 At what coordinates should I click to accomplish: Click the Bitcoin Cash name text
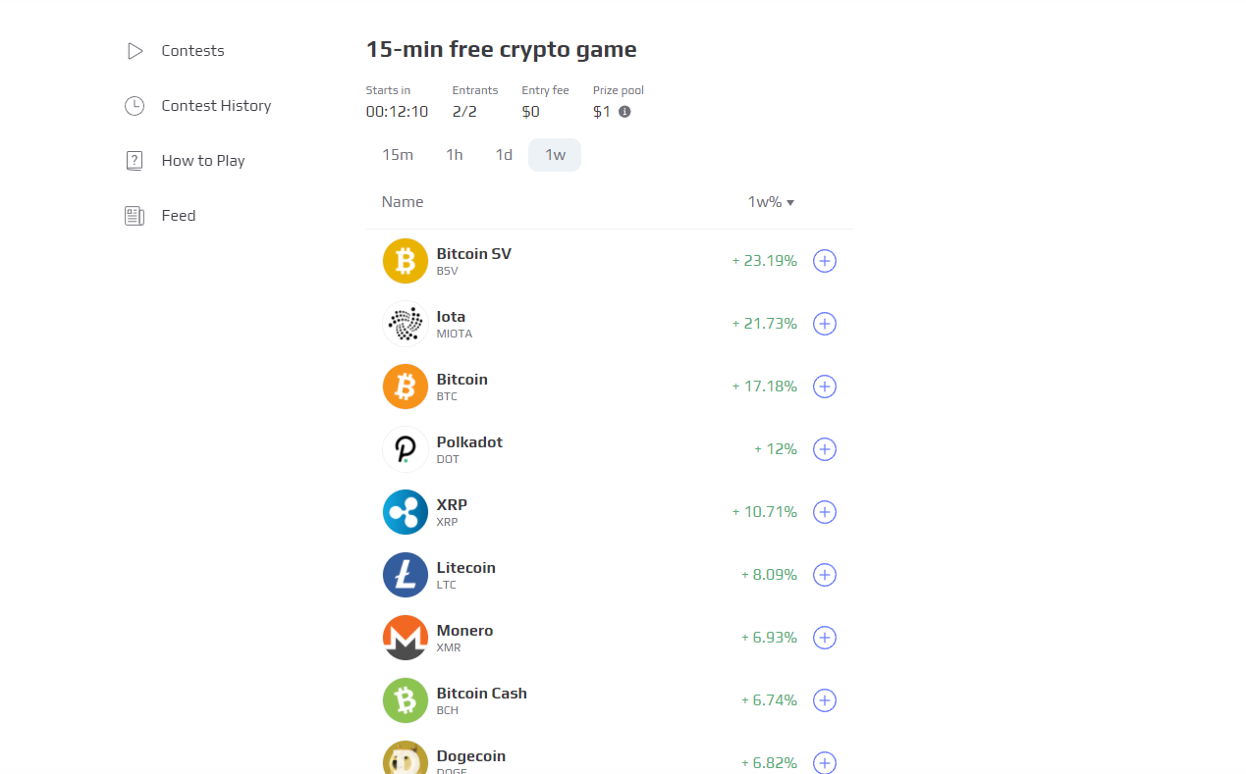[x=482, y=693]
